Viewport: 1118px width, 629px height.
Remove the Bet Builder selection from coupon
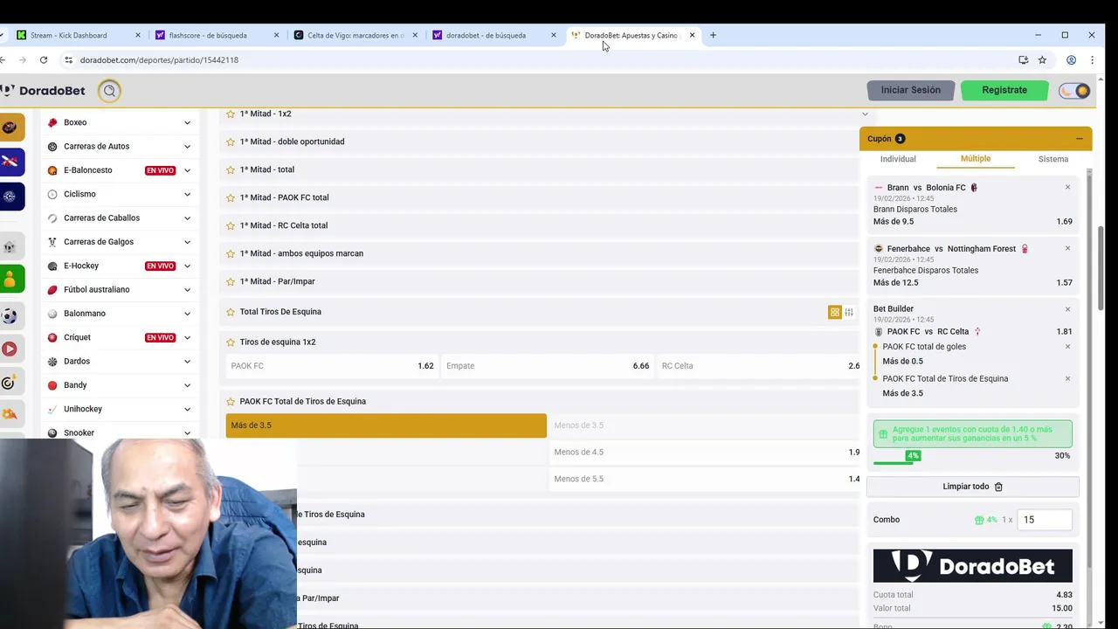click(1067, 309)
